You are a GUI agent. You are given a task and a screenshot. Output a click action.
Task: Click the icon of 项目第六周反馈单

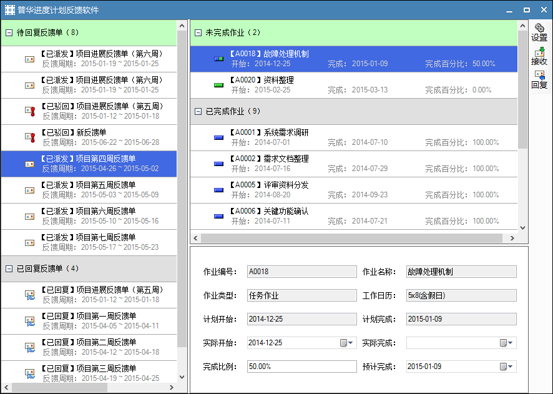point(29,217)
